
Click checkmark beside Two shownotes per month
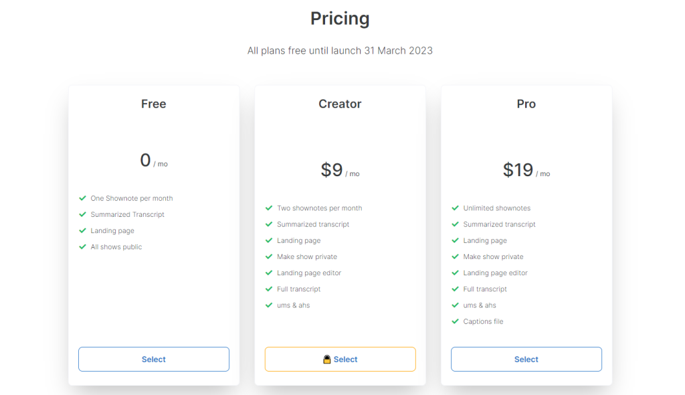click(x=269, y=208)
